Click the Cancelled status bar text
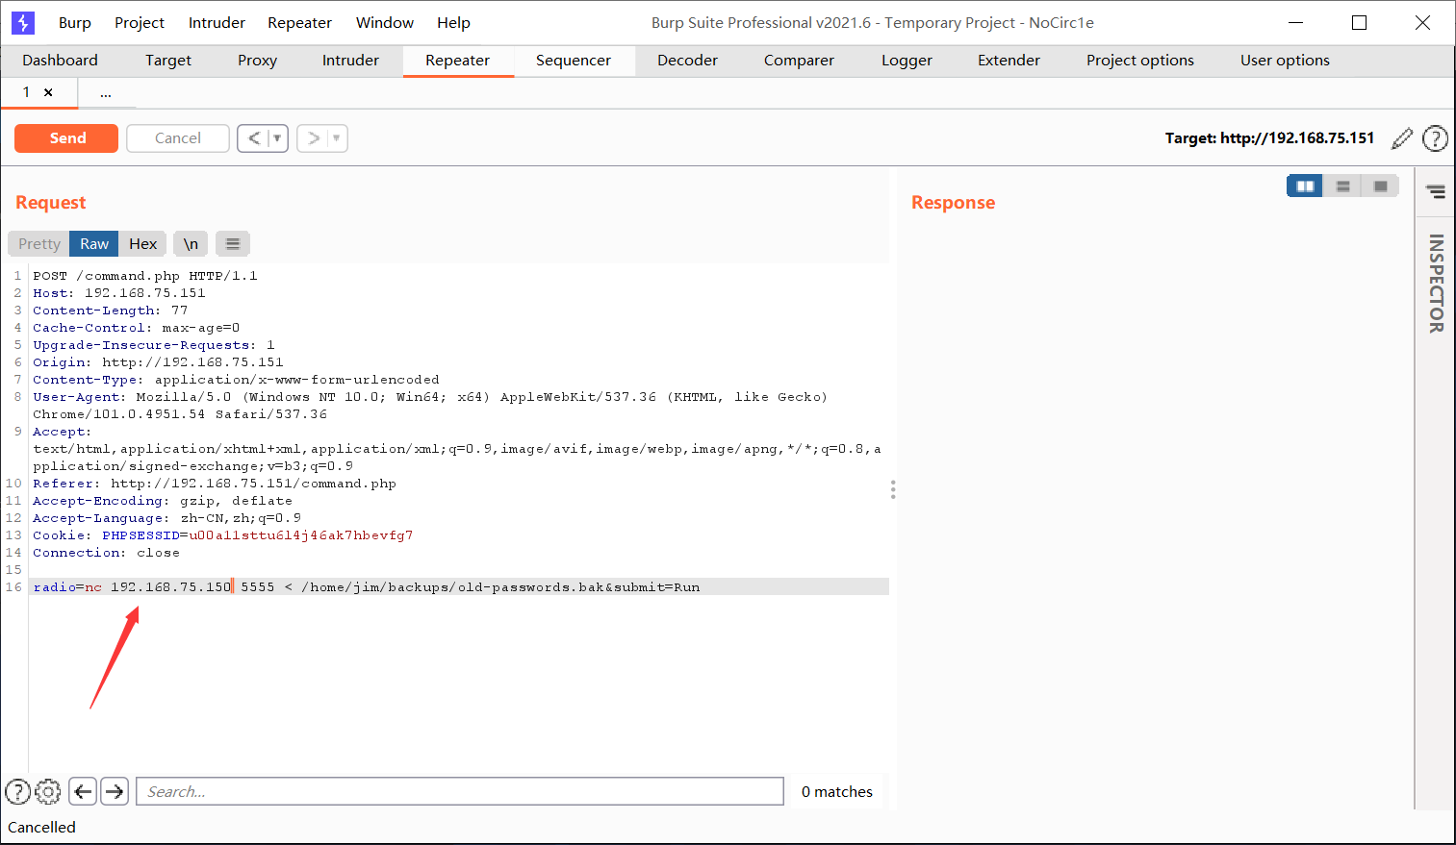This screenshot has height=845, width=1456. (41, 827)
